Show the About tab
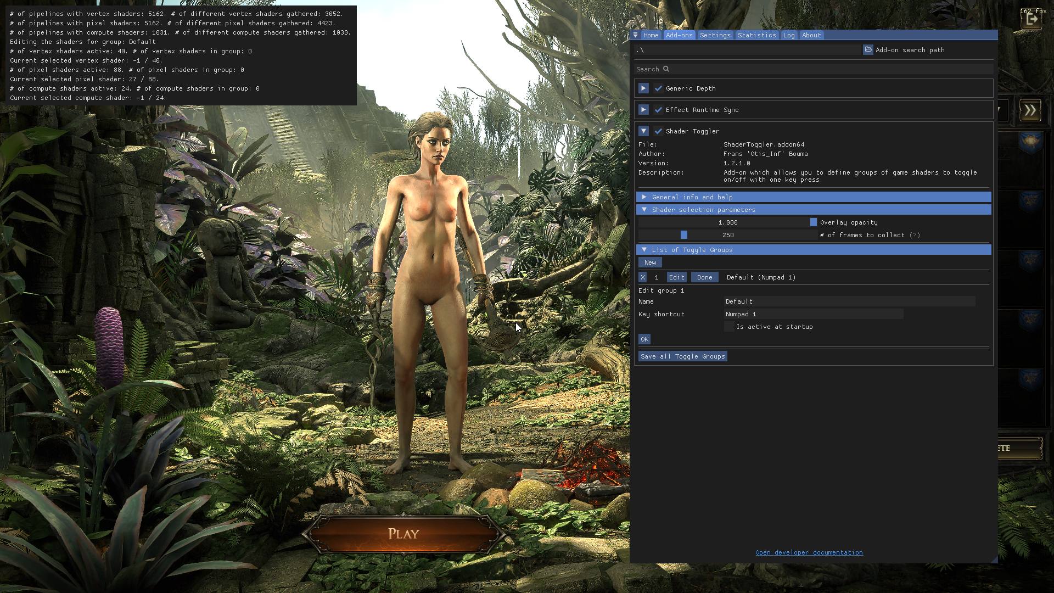 [811, 35]
